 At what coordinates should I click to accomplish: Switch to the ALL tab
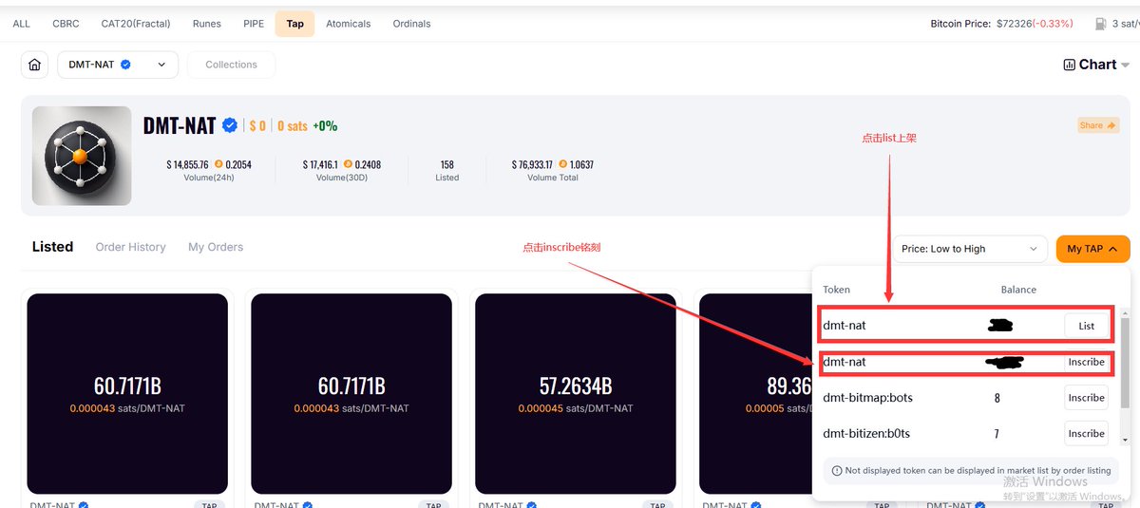pyautogui.click(x=21, y=24)
